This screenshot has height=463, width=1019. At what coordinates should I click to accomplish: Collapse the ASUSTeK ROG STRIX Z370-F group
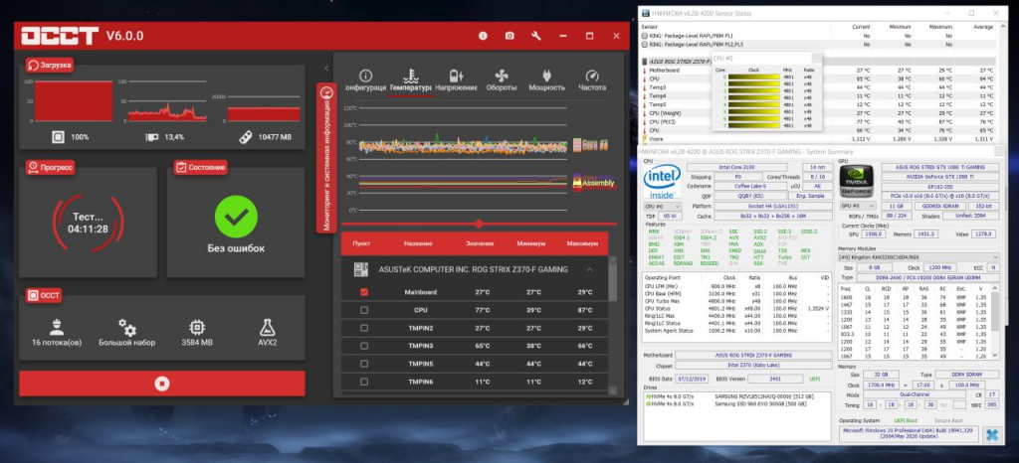click(x=588, y=269)
